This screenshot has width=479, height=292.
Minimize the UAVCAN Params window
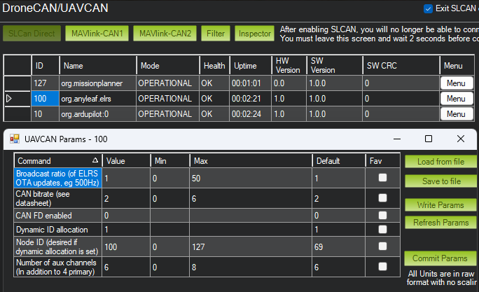(397, 139)
